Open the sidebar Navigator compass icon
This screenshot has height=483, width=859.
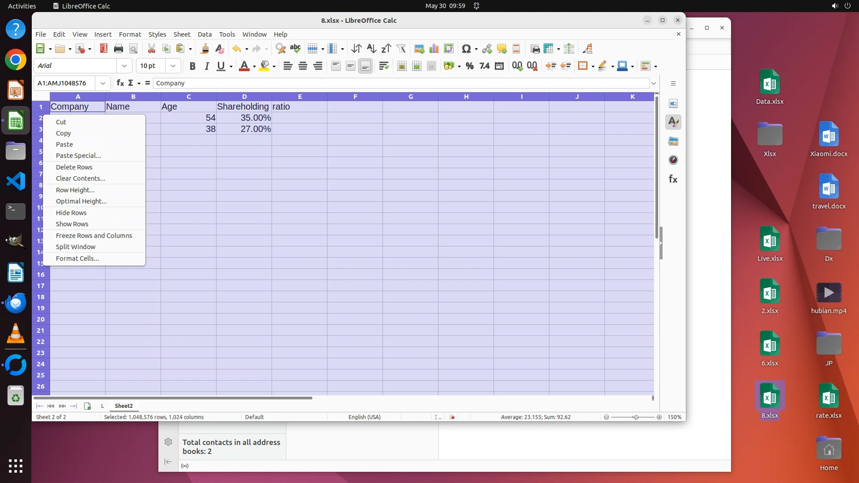pos(673,160)
